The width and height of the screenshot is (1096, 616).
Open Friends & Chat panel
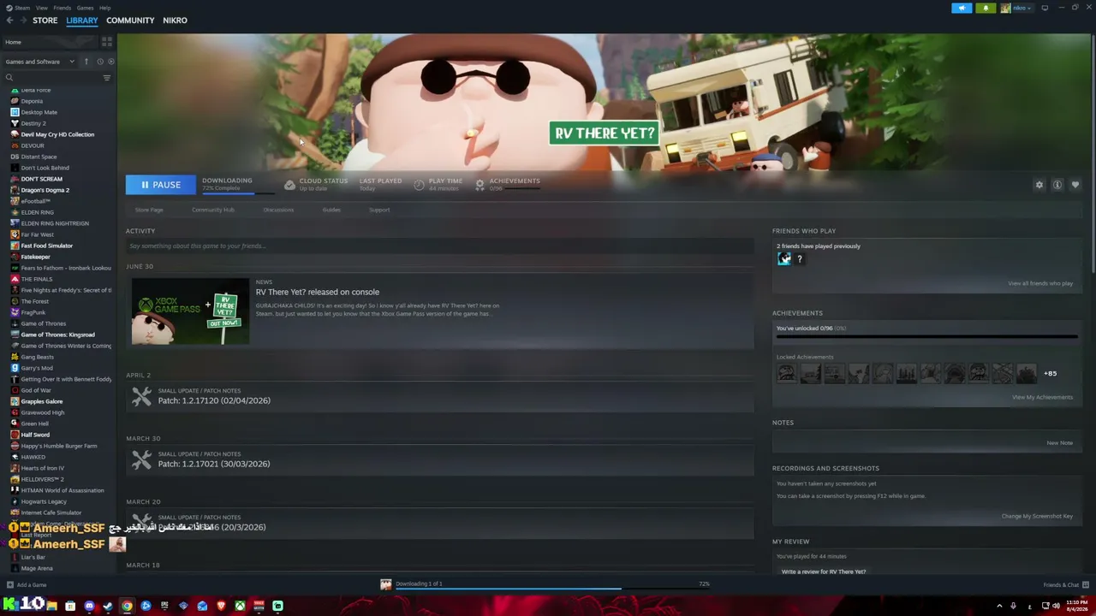(x=1066, y=585)
